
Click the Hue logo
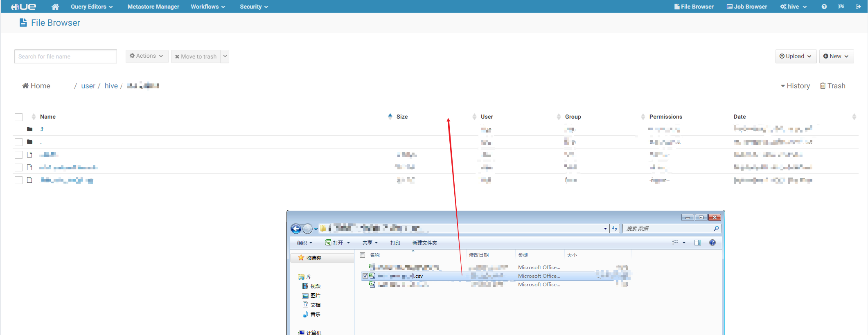[23, 7]
